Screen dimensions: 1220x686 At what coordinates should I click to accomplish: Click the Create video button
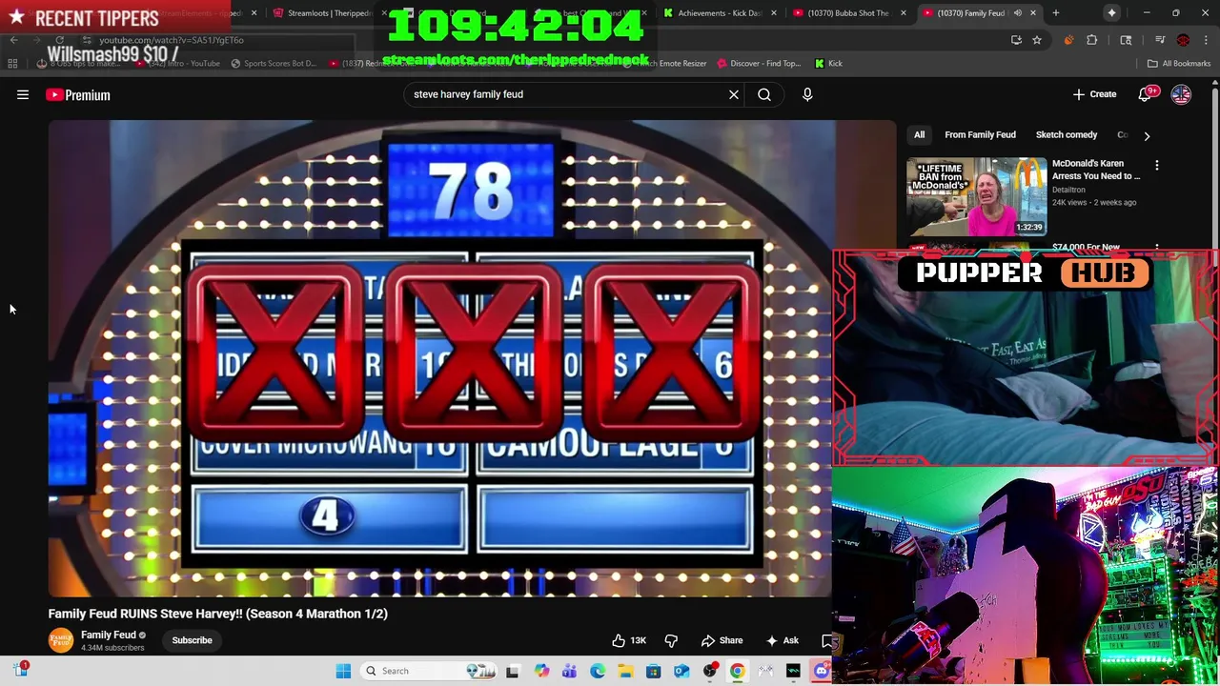click(1094, 94)
